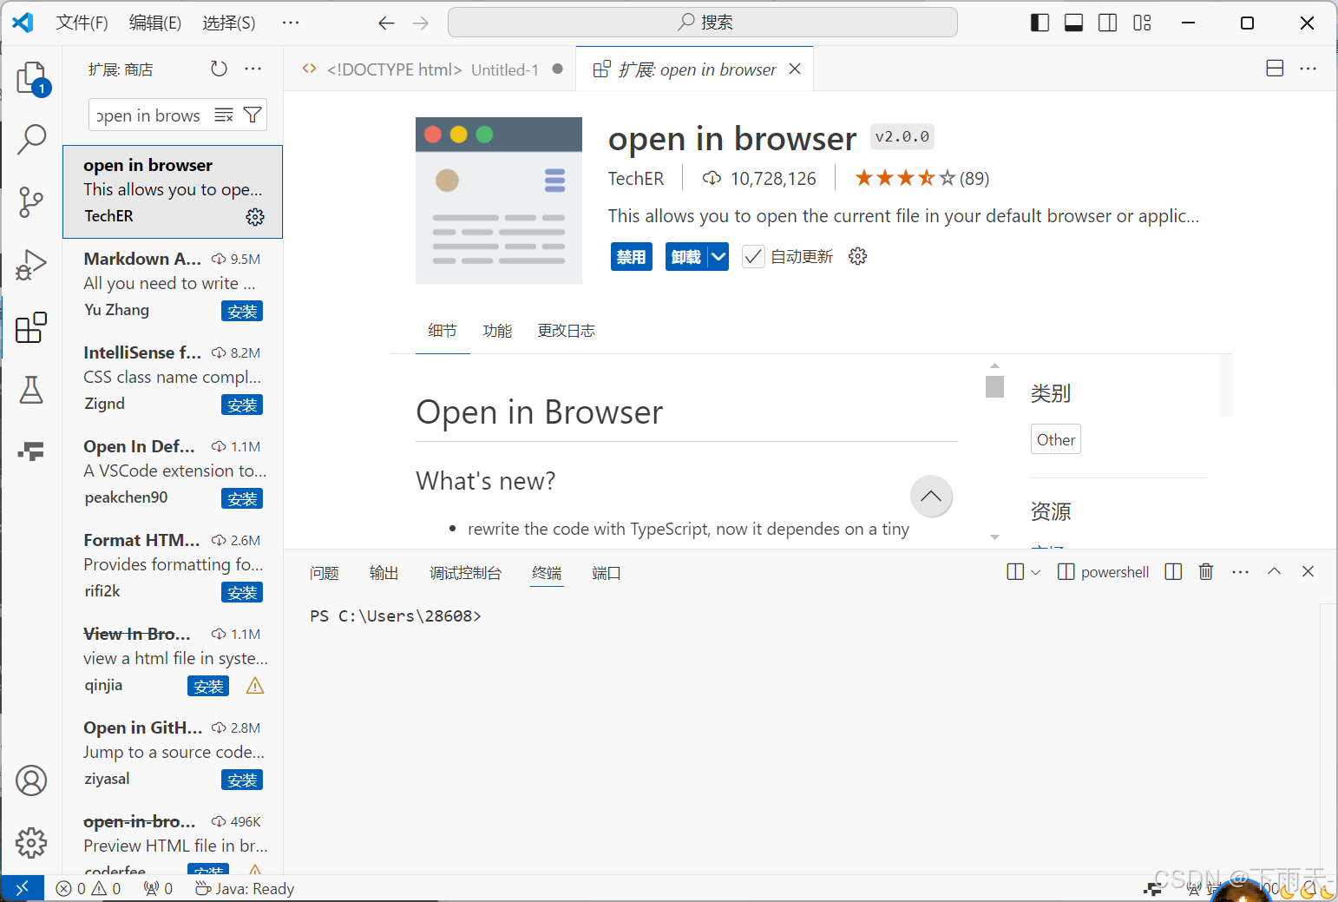Install Format HTML extension by rifi2k
This screenshot has height=902, width=1338.
click(x=242, y=593)
